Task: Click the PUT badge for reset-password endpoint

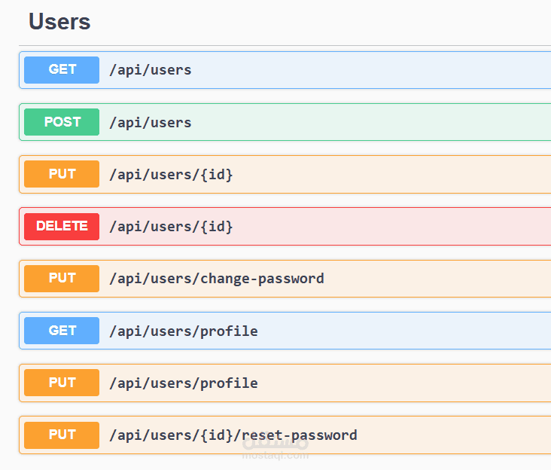Action: (x=62, y=435)
